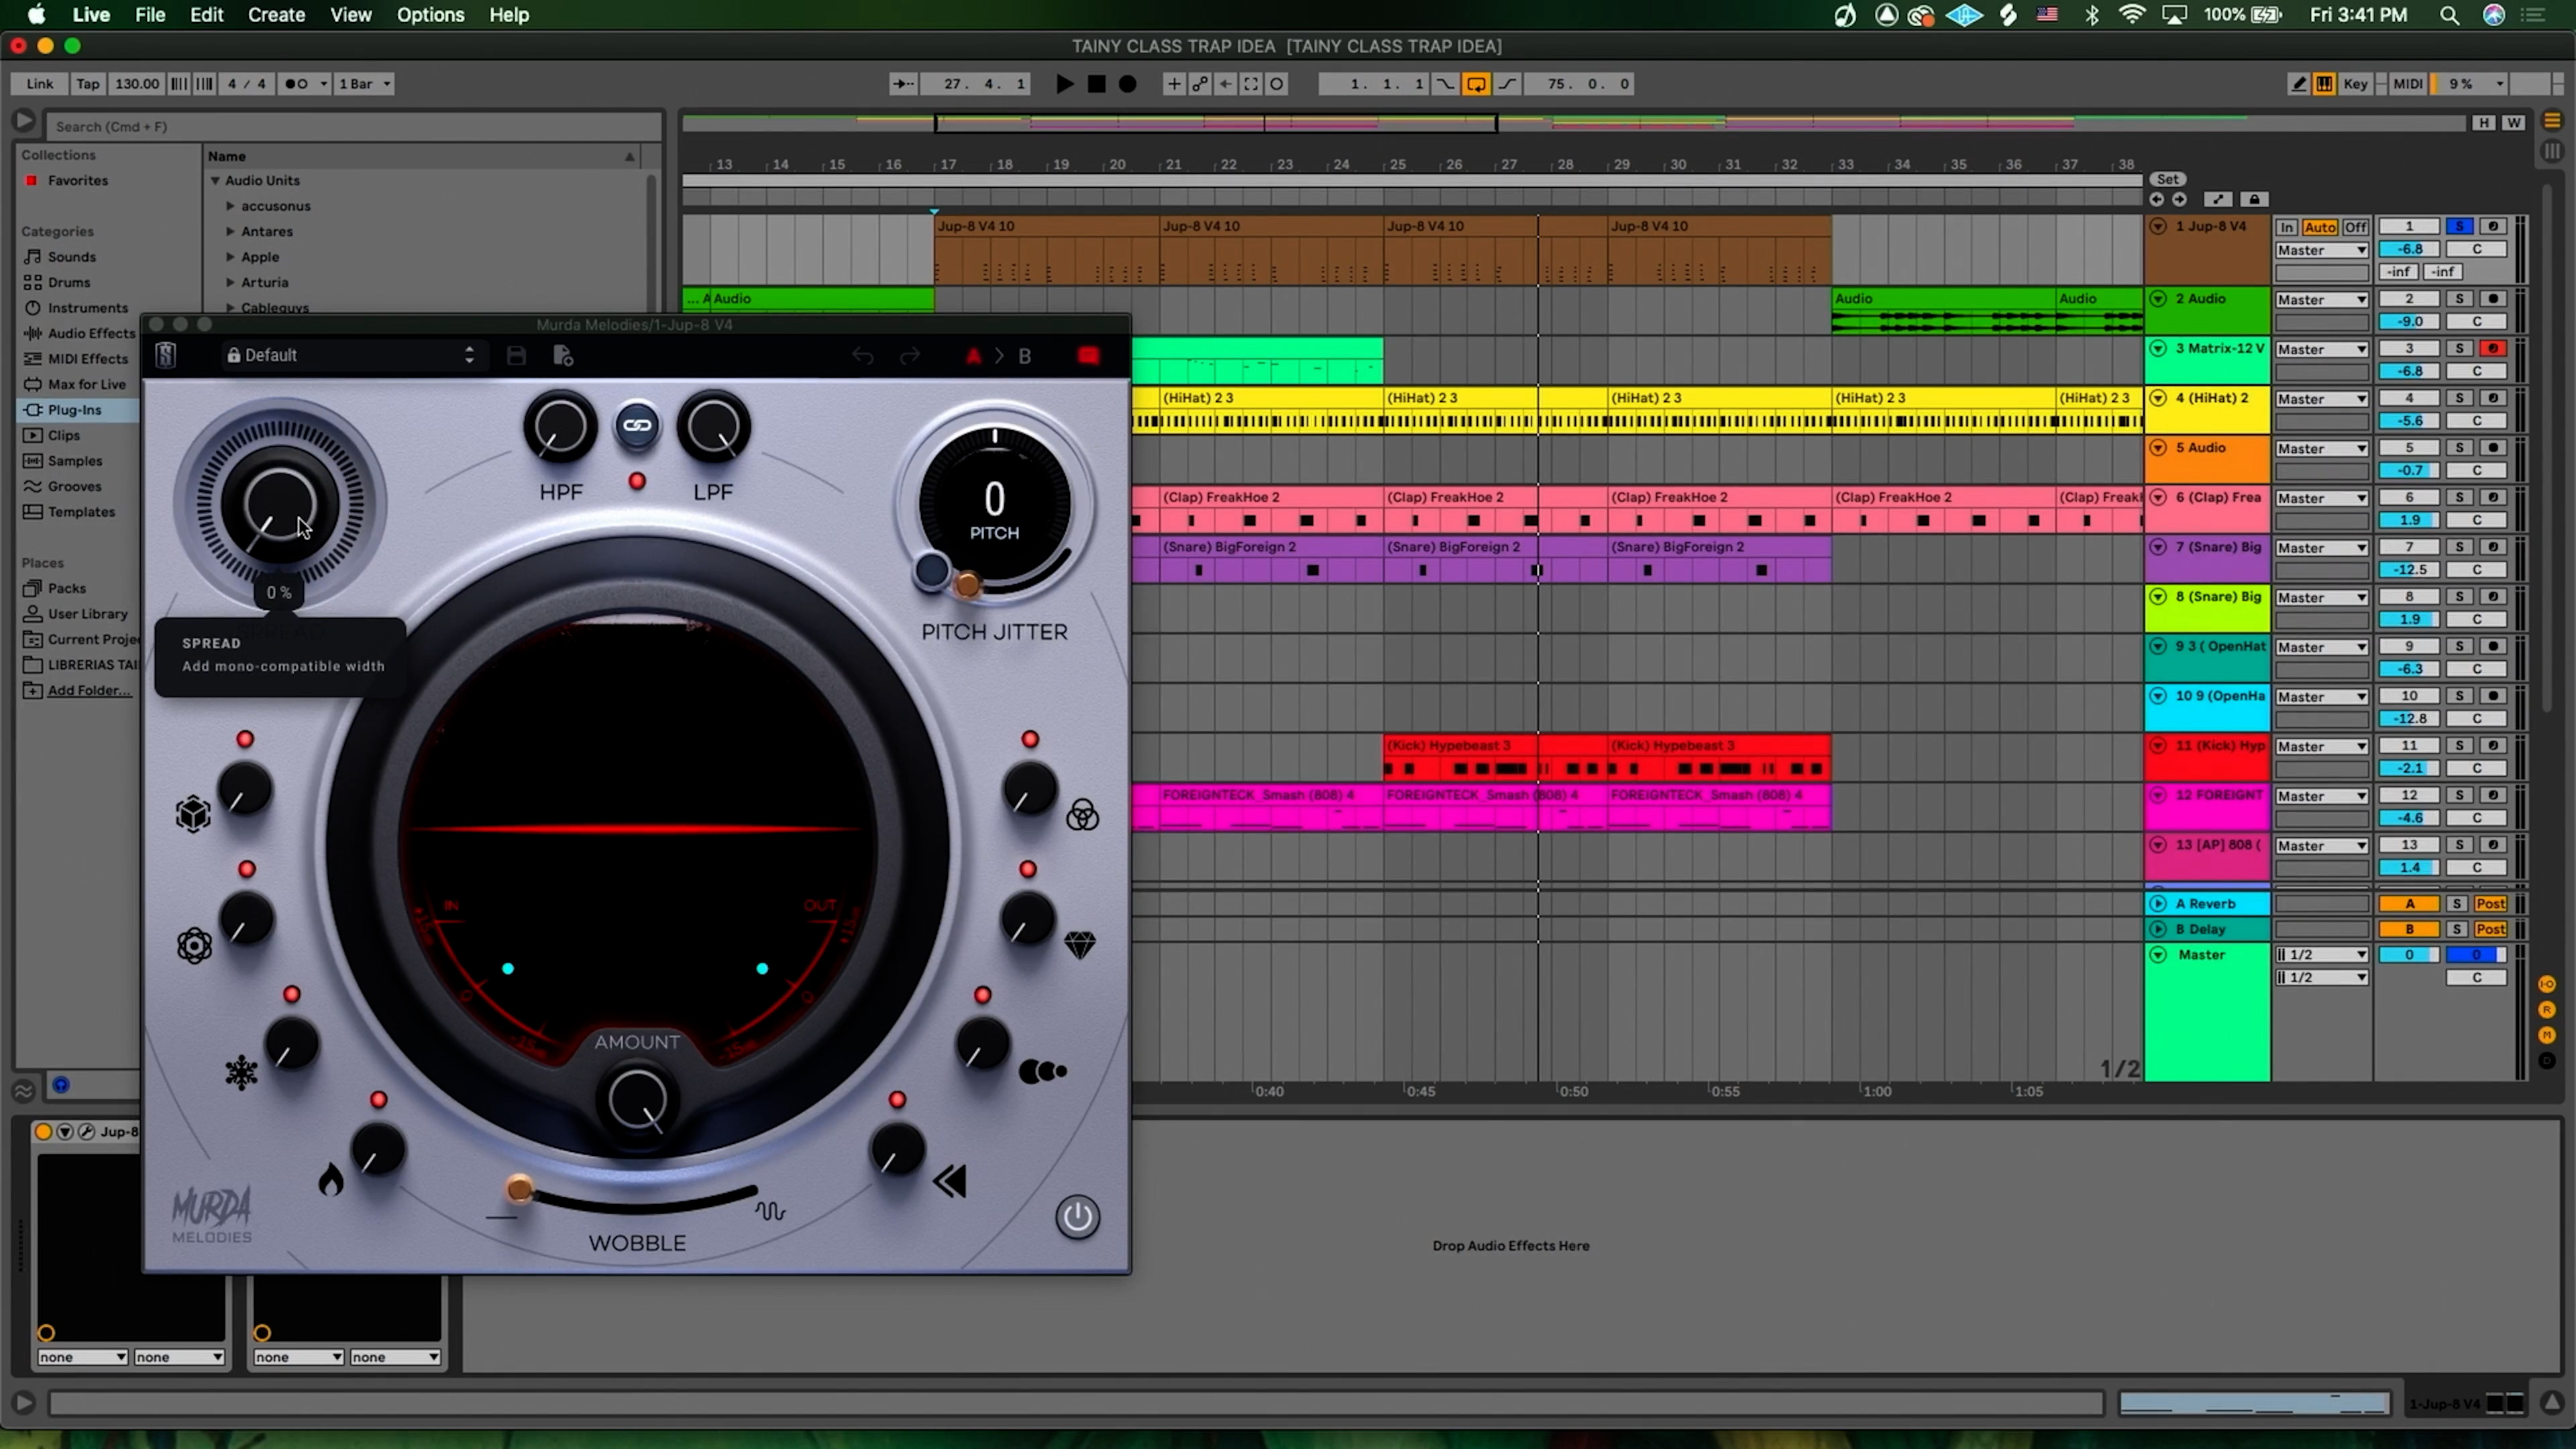This screenshot has width=2576, height=1449.
Task: Click Add Folder in the Places section
Action: (85, 690)
